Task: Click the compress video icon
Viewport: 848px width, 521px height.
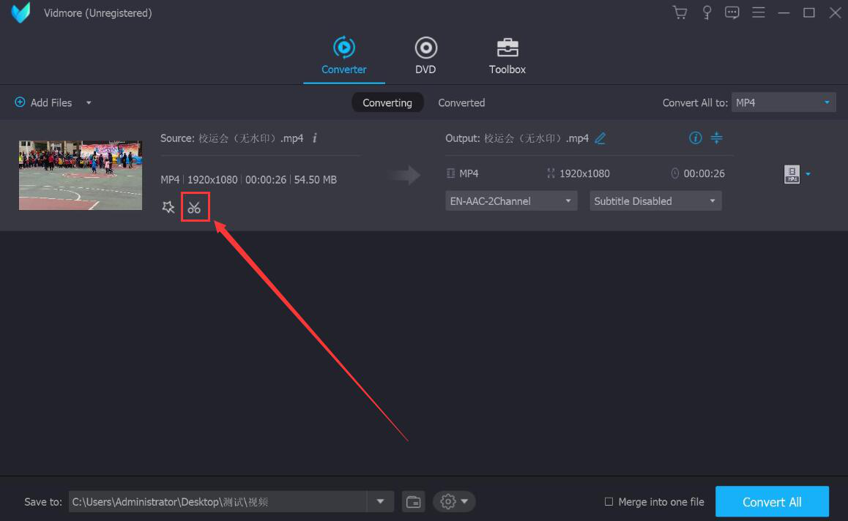Action: point(717,138)
